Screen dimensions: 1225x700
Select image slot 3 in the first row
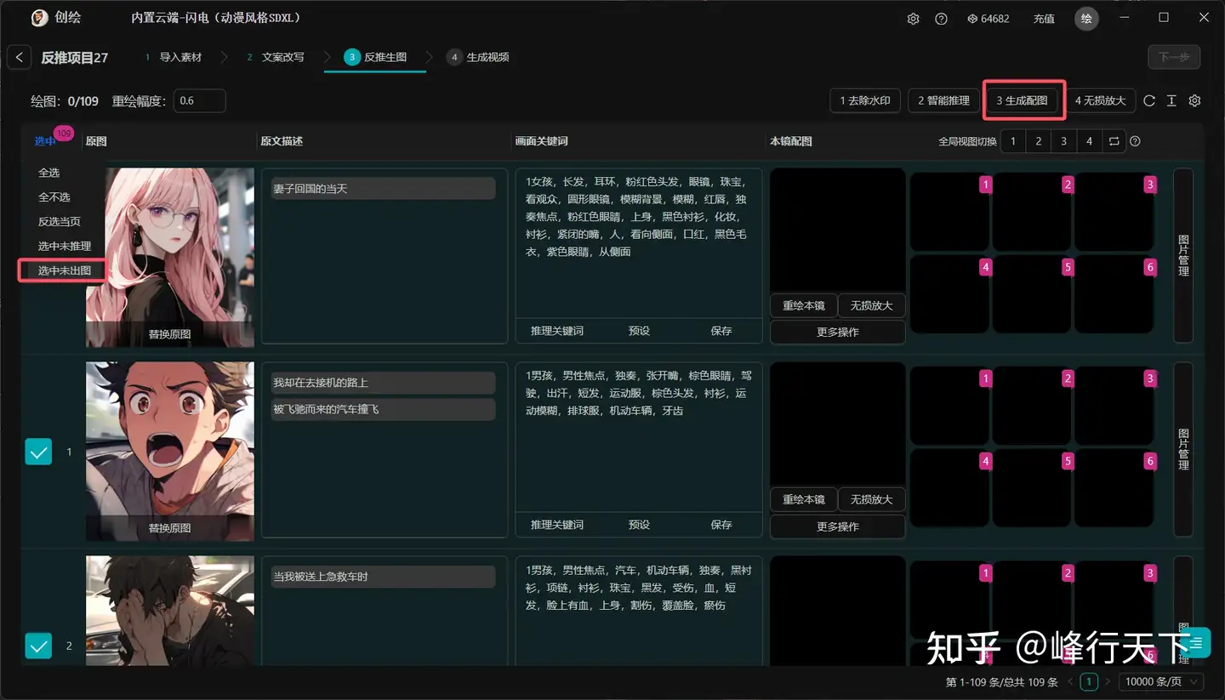tap(1114, 212)
